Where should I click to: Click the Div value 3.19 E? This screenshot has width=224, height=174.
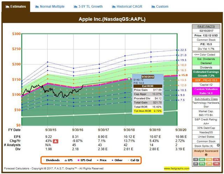click(180, 149)
